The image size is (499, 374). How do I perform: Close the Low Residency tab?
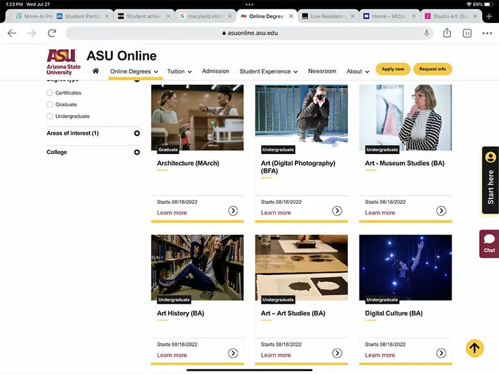[352, 16]
